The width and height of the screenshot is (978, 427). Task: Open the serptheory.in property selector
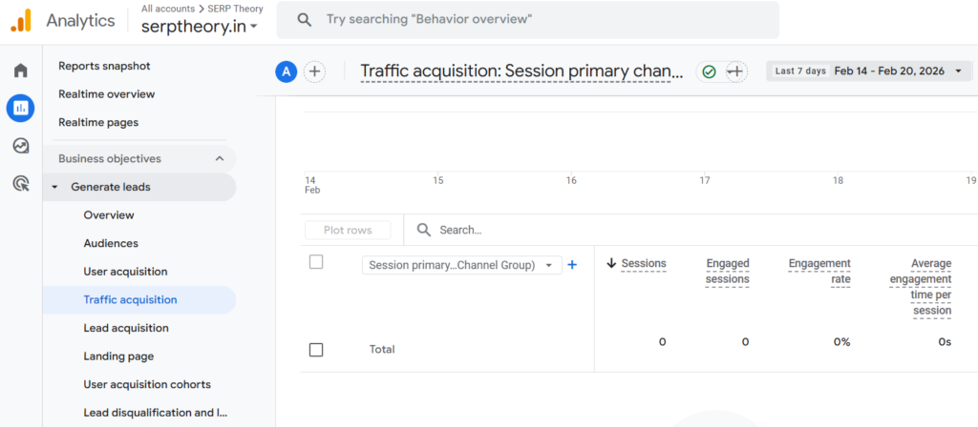tap(200, 27)
